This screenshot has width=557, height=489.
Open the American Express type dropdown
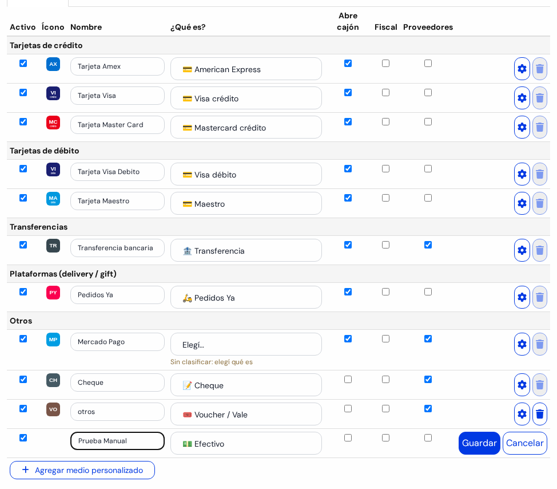(246, 69)
